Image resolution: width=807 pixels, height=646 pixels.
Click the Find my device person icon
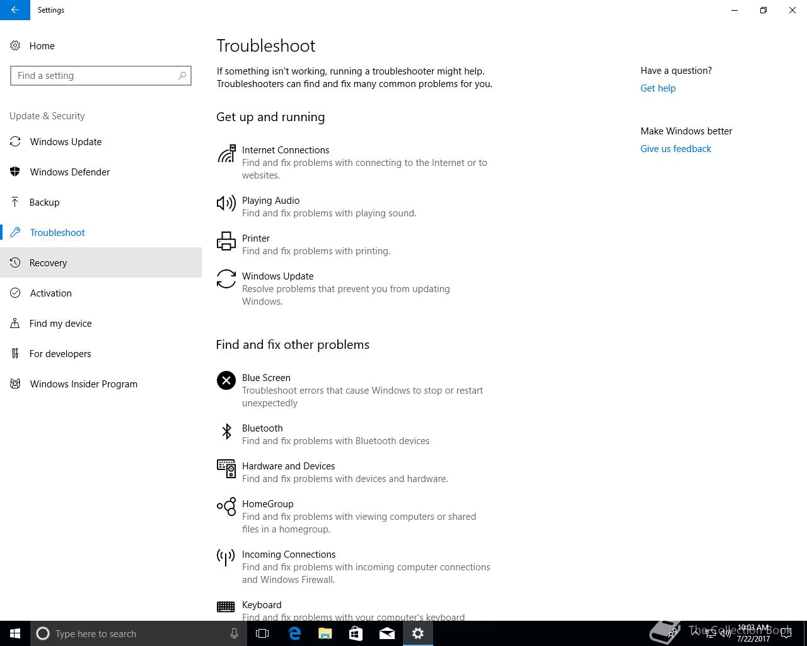click(x=15, y=323)
